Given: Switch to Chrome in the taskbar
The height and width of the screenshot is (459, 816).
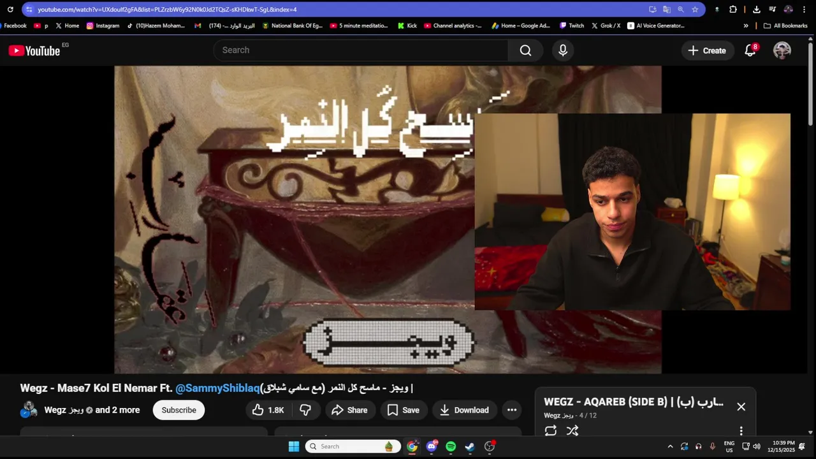Looking at the screenshot, I should 412,446.
